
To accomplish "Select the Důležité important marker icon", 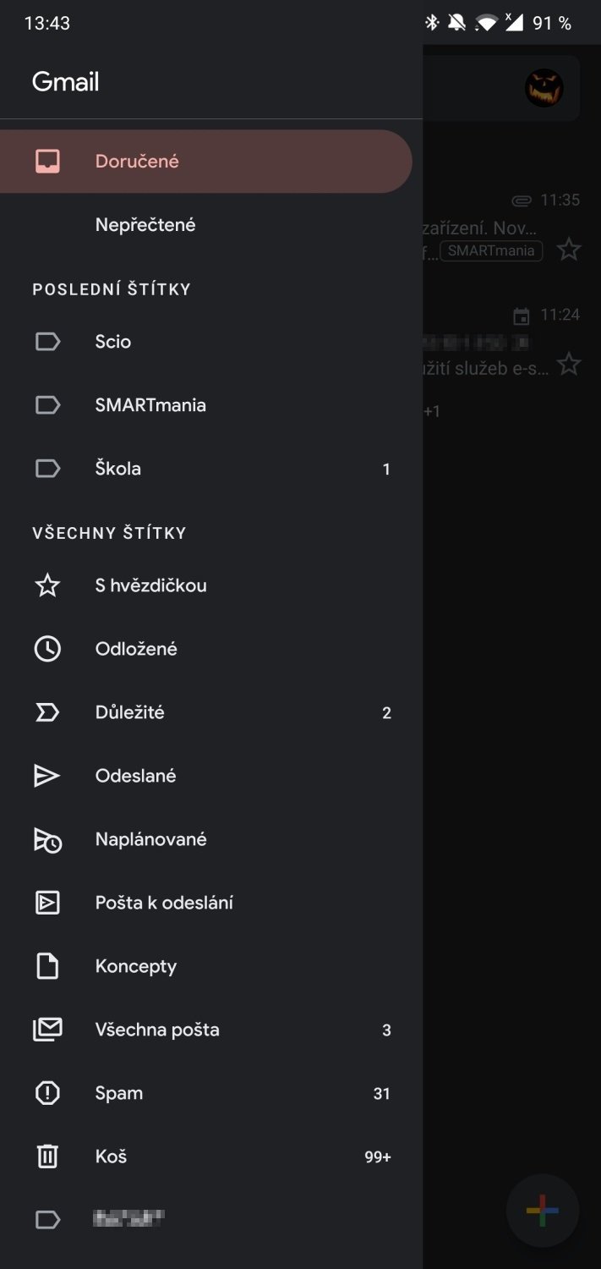I will point(47,712).
